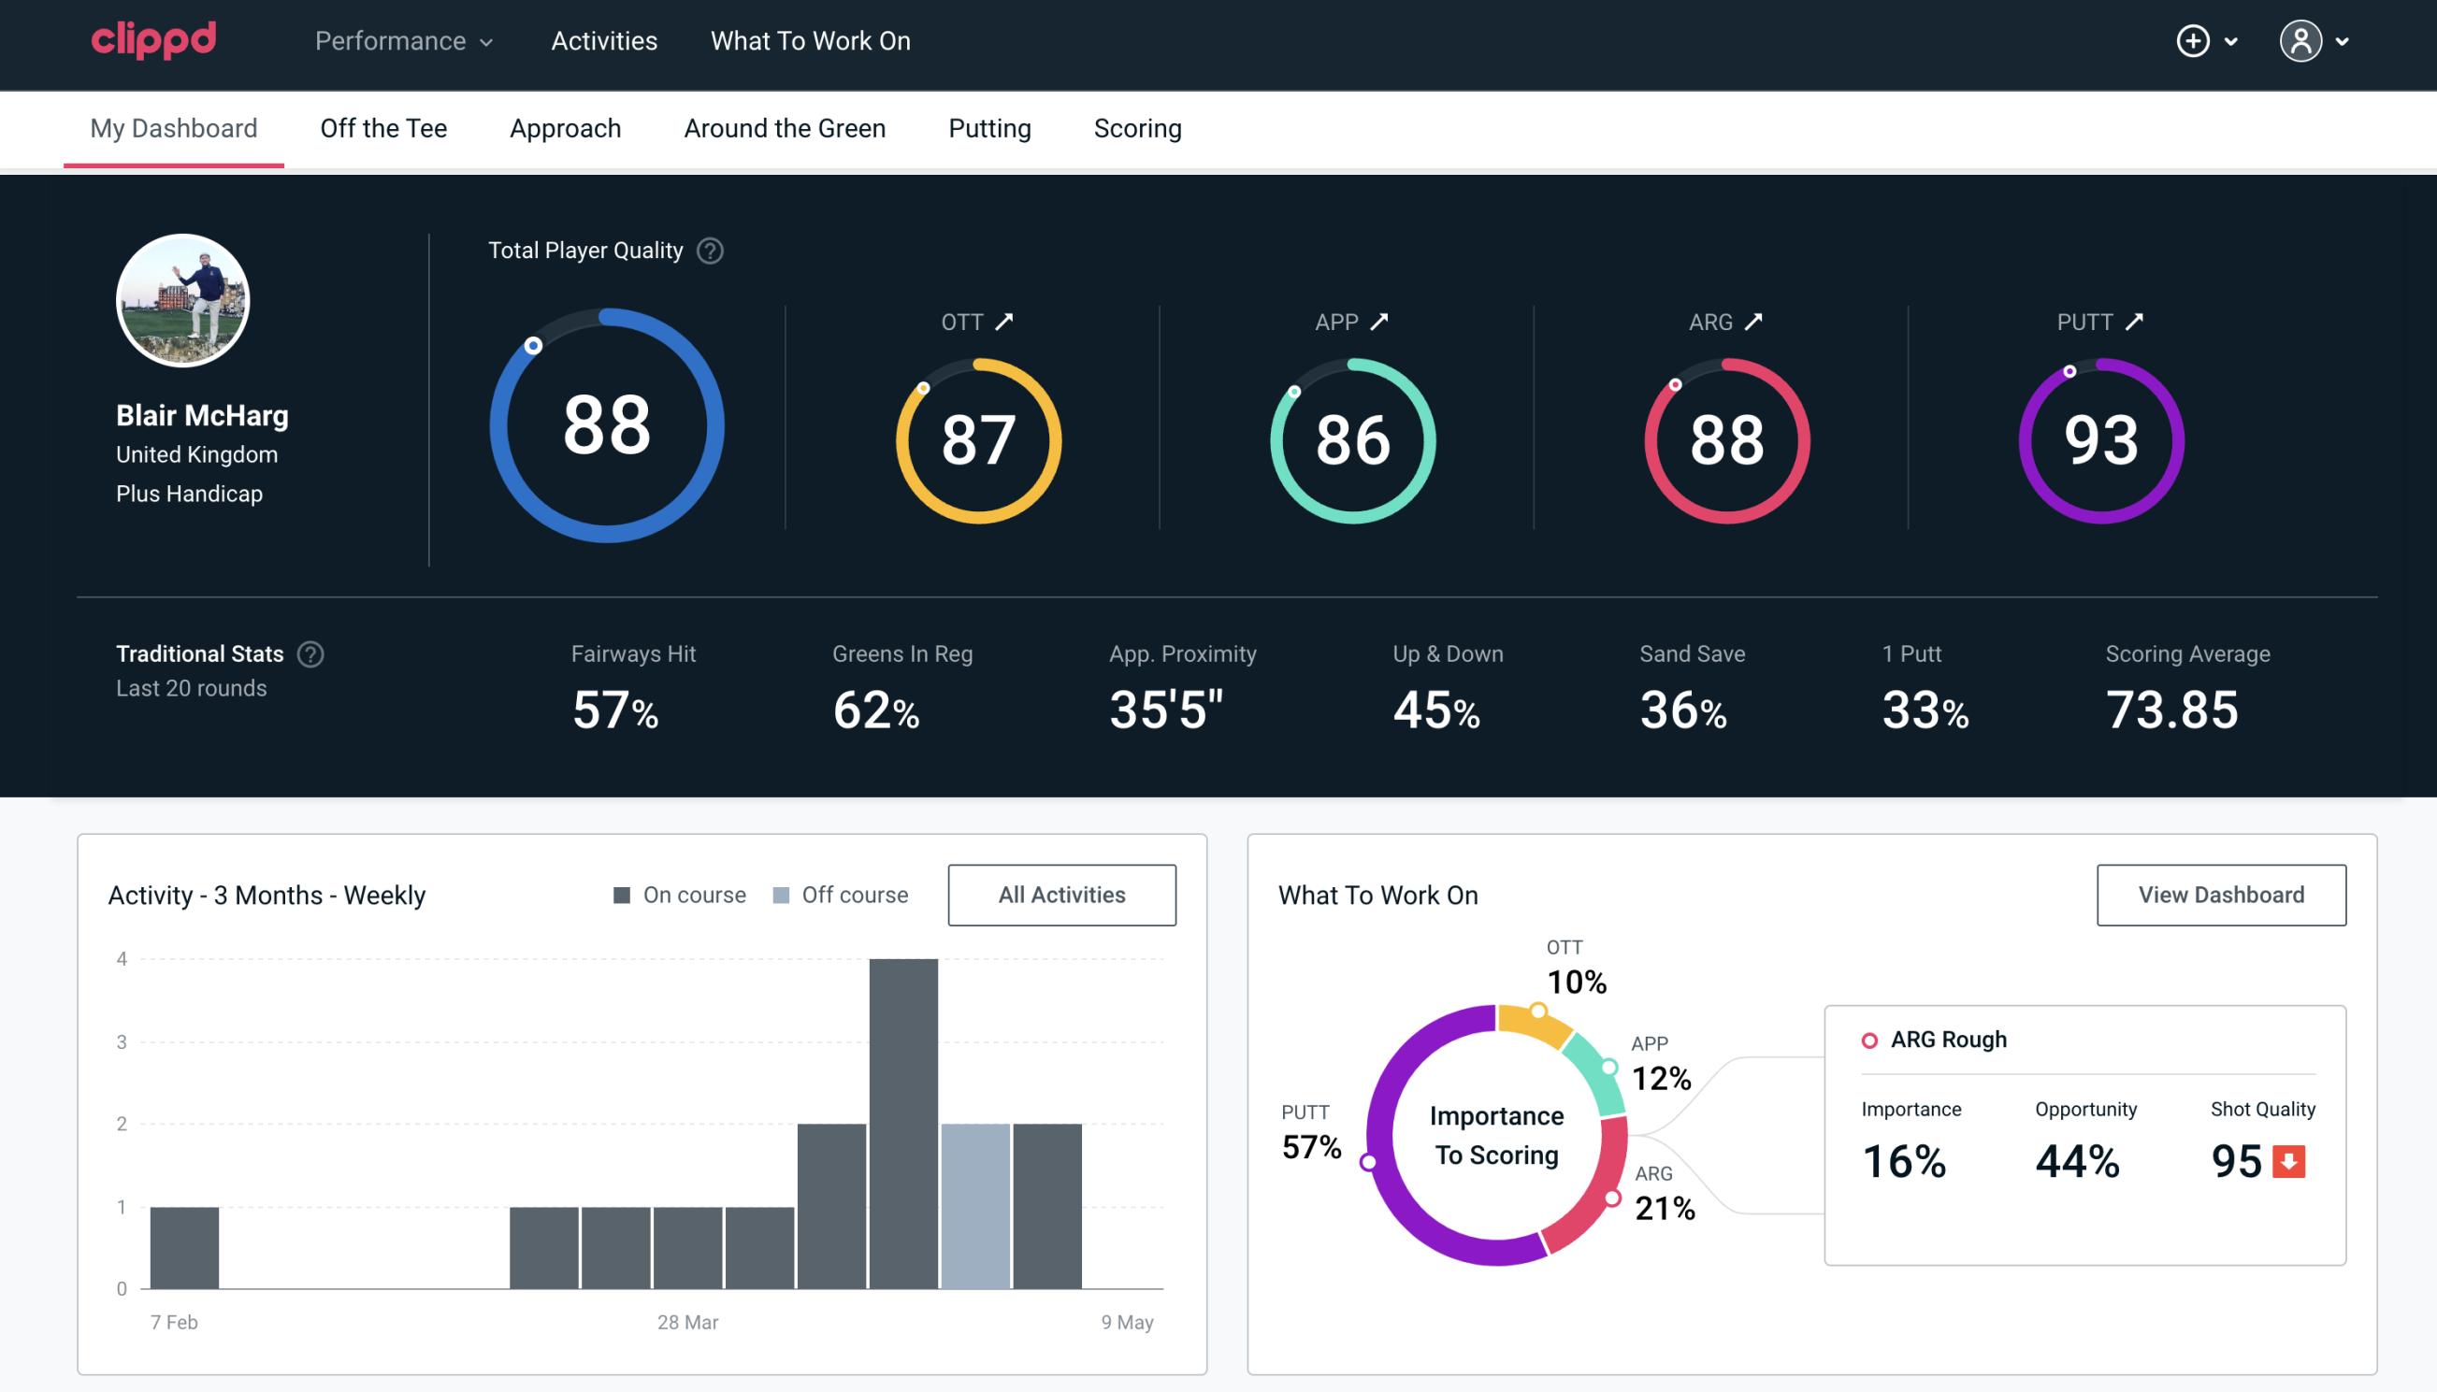Select the Scoring tab
This screenshot has height=1392, width=2437.
click(x=1138, y=127)
